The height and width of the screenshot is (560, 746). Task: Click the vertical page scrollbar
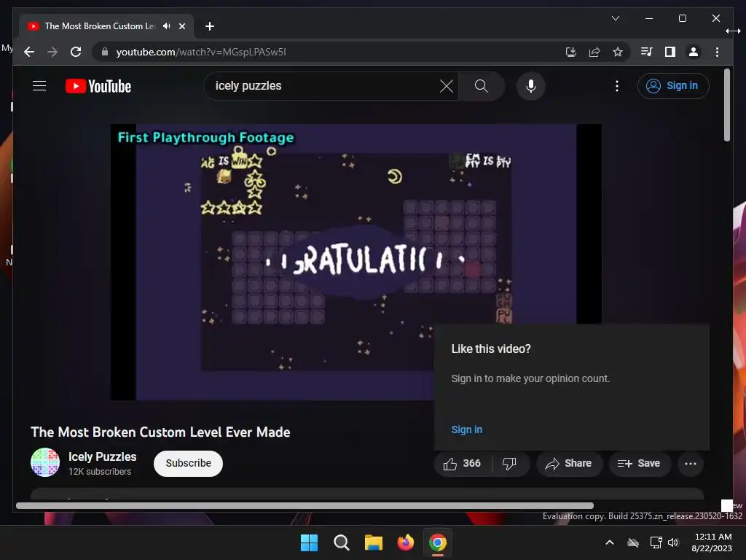[x=726, y=105]
